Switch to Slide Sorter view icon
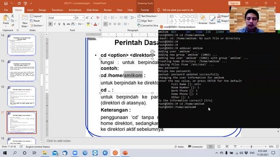The width and height of the screenshot is (280, 157). [x=219, y=147]
